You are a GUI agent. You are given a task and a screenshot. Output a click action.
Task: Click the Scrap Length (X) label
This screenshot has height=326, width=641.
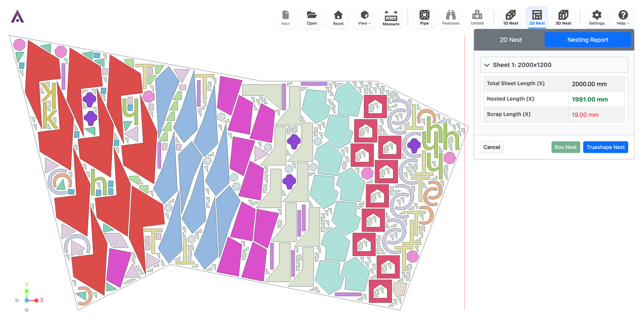(509, 114)
